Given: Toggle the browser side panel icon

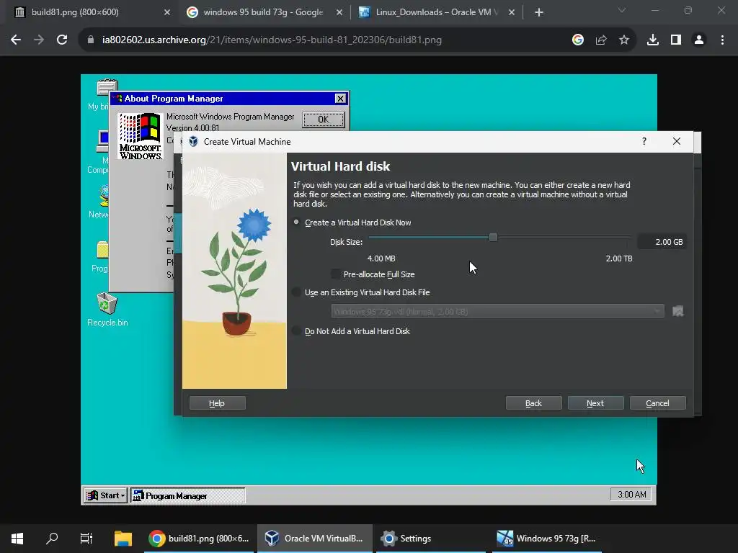Looking at the screenshot, I should pyautogui.click(x=676, y=40).
